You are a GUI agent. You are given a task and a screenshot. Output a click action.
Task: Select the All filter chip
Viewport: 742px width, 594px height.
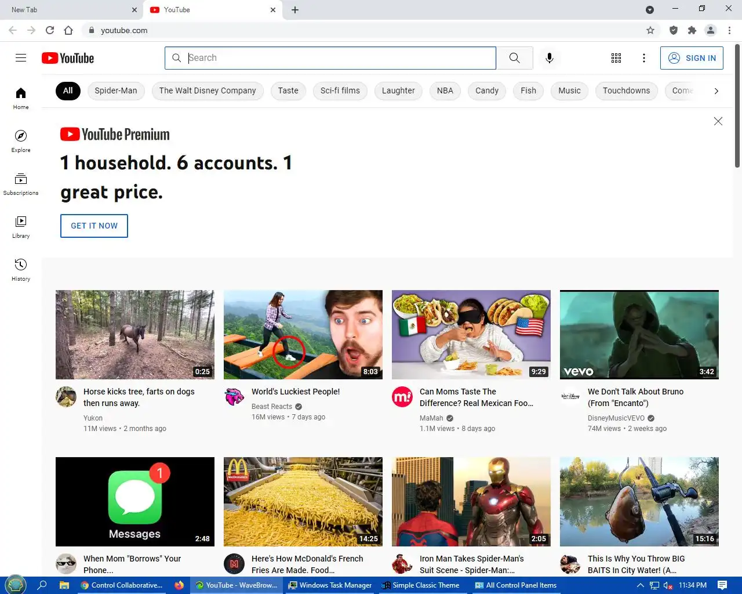click(x=68, y=90)
